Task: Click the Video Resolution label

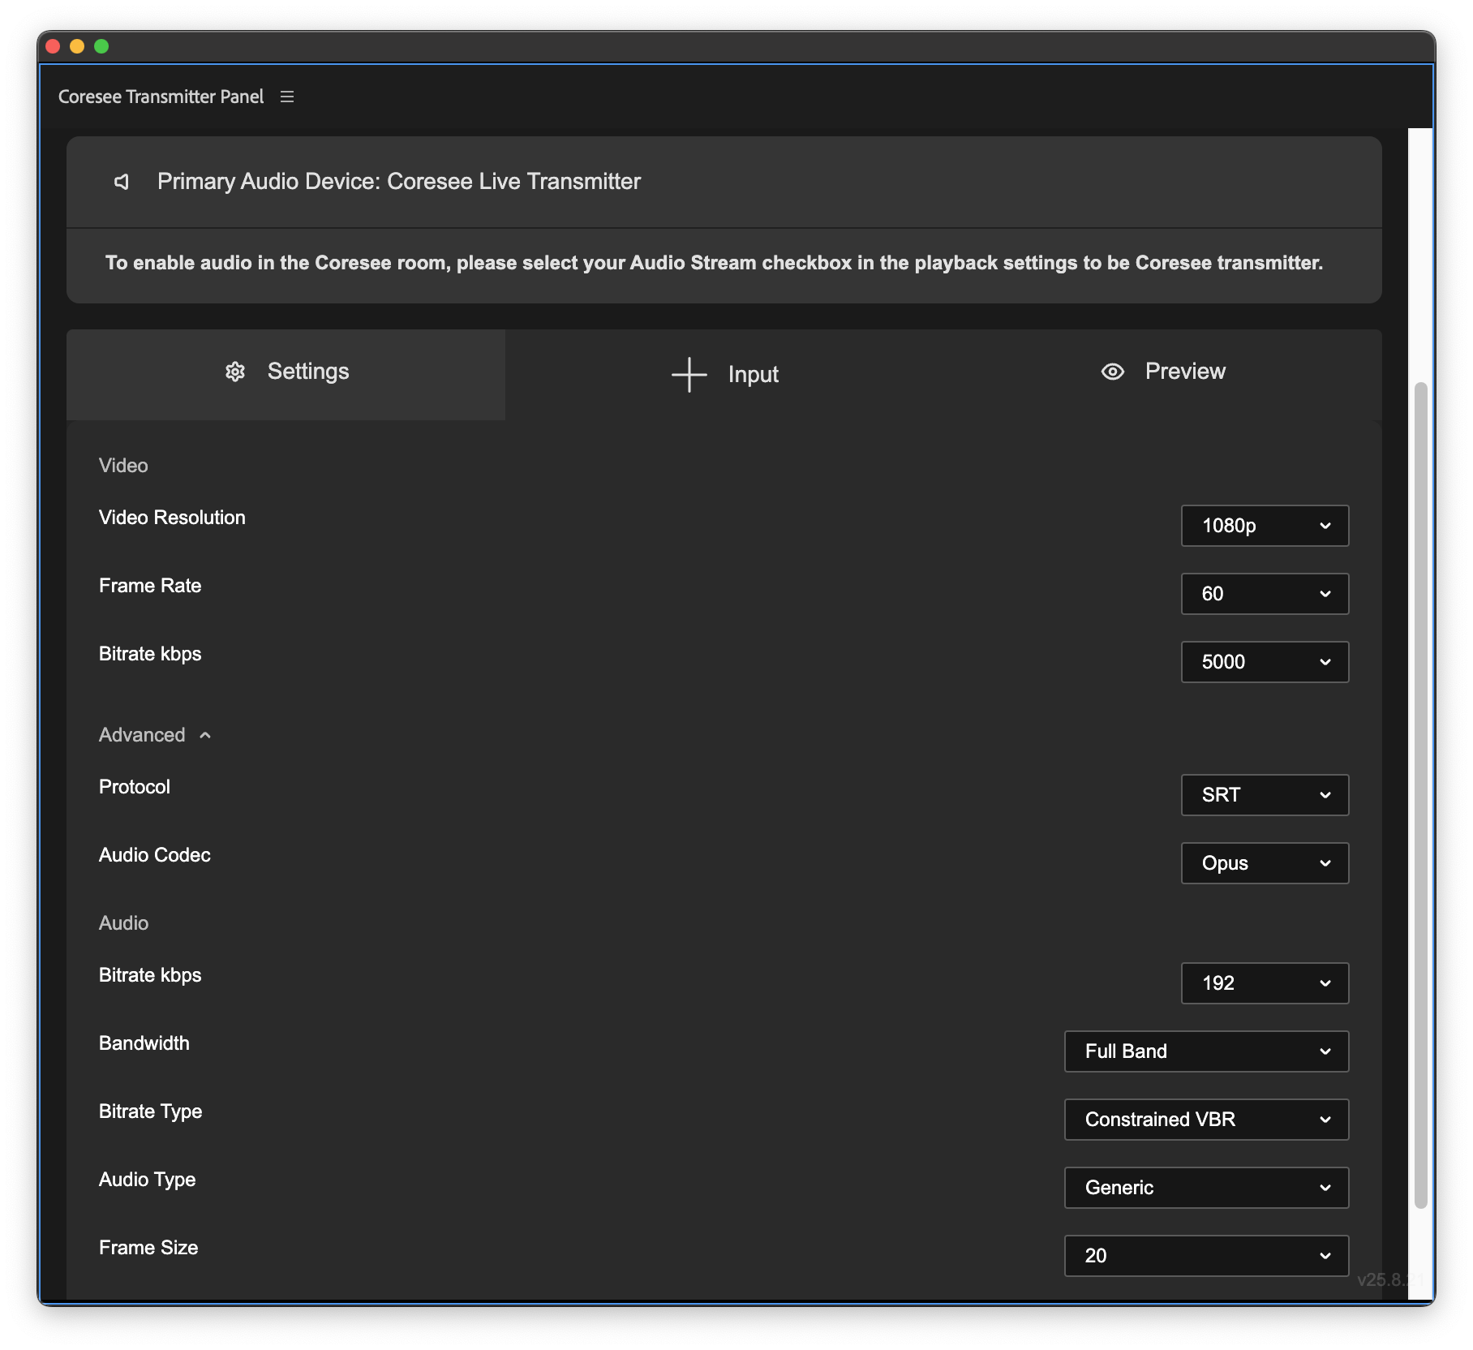Action: click(x=172, y=518)
